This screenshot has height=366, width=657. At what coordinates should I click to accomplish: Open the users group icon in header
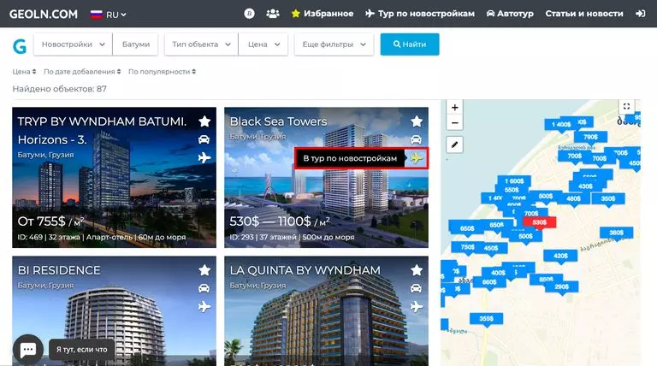point(273,14)
